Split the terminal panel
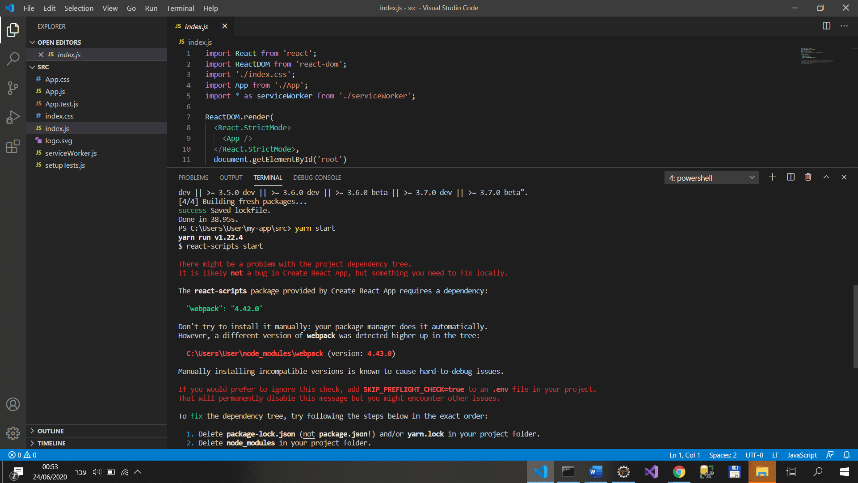The image size is (858, 483). pos(791,177)
